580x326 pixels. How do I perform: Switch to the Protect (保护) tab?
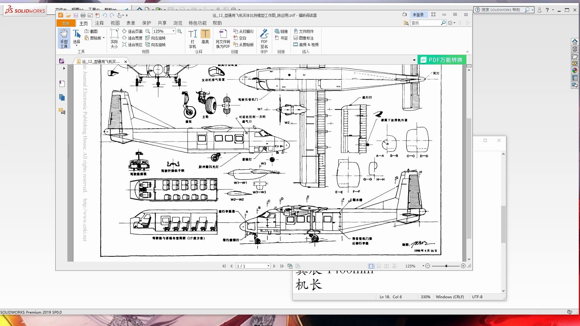coord(147,23)
